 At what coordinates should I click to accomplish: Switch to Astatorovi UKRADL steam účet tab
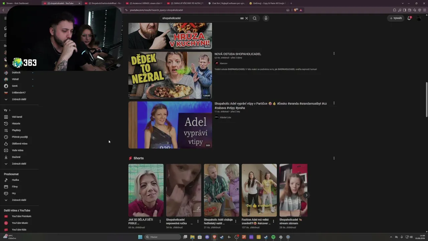pyautogui.click(x=144, y=3)
